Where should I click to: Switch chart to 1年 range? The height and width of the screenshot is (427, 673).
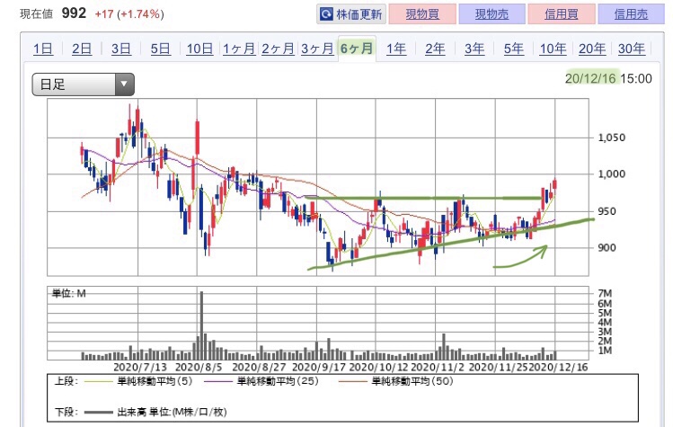pyautogui.click(x=395, y=49)
